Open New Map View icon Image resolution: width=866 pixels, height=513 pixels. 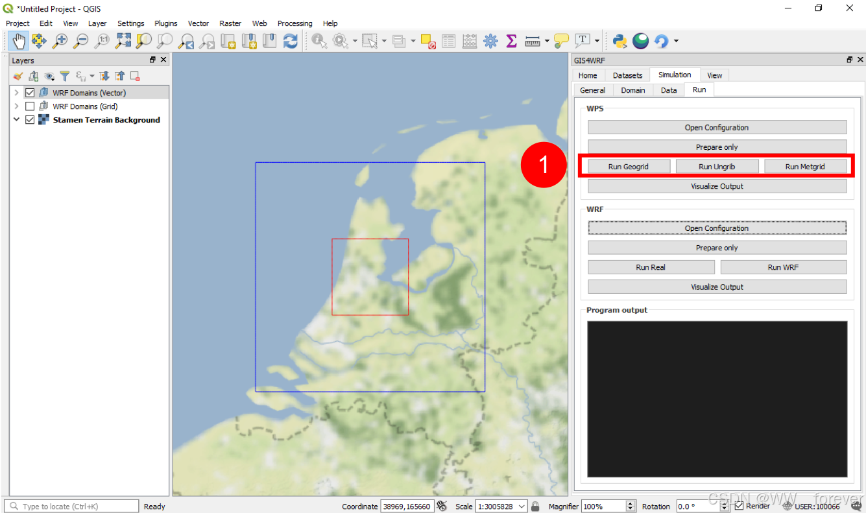228,41
